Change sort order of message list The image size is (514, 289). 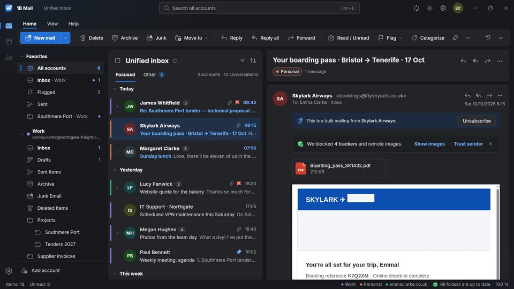pos(253,60)
